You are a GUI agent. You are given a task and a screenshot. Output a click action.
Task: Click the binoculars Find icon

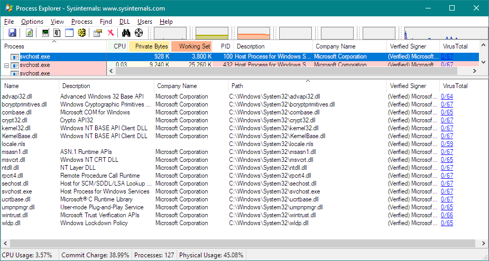(x=126, y=33)
